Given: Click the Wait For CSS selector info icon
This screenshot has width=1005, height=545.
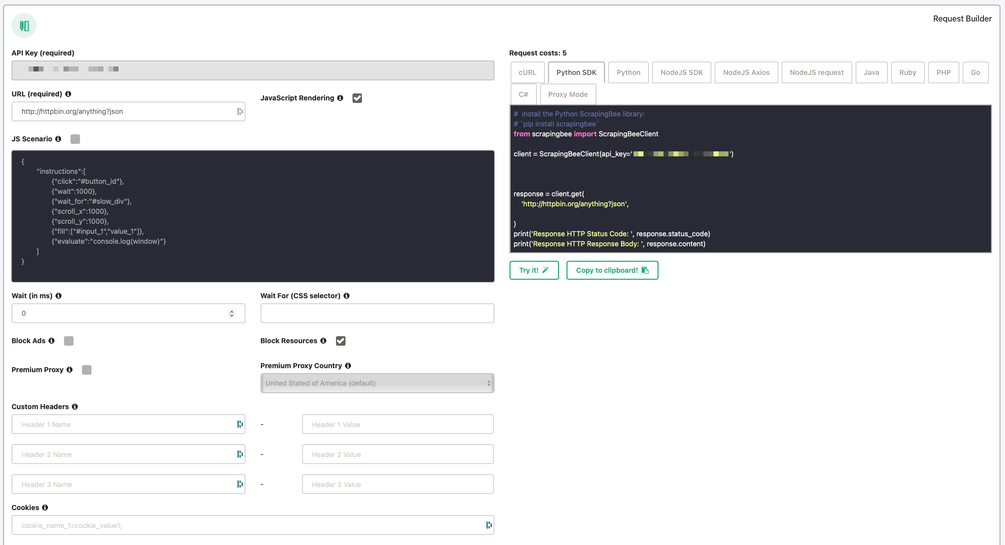Looking at the screenshot, I should coord(346,296).
